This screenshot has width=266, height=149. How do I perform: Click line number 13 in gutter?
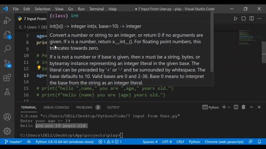pyautogui.click(x=26, y=75)
